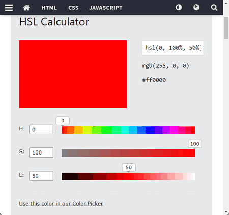Click the S: label
This screenshot has height=215, width=229.
point(22,151)
